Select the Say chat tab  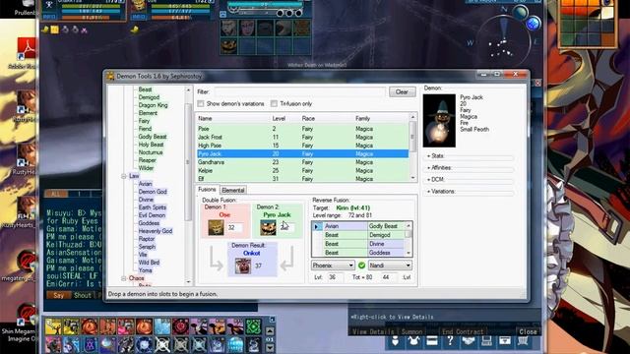59,295
